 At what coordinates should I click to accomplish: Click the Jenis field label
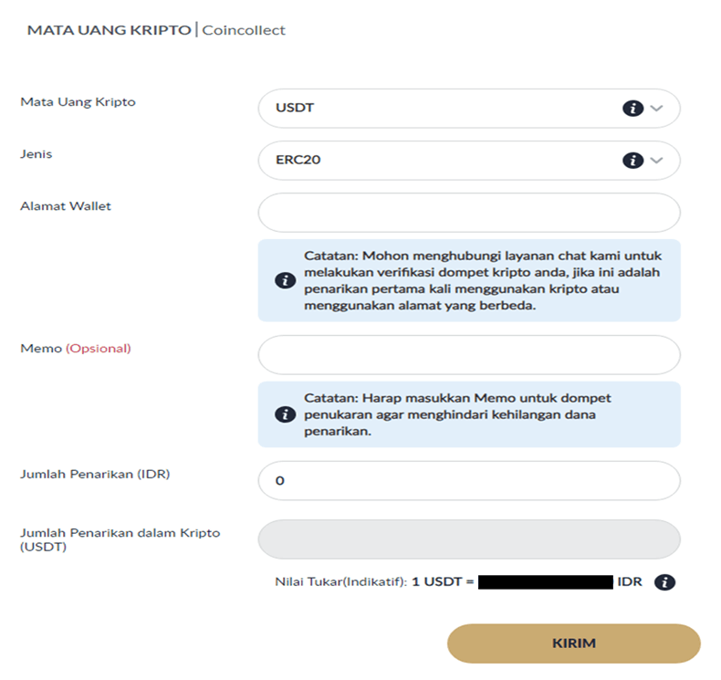tap(37, 154)
